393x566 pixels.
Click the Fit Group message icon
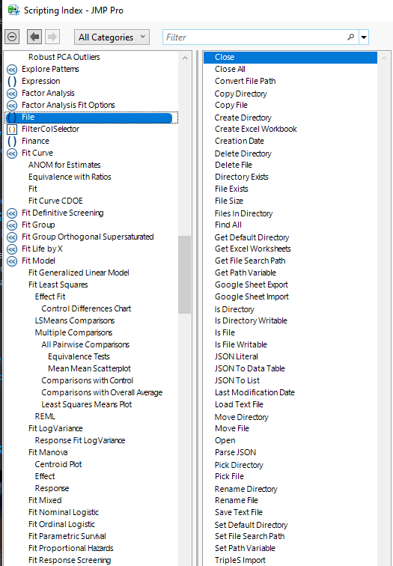pos(12,225)
